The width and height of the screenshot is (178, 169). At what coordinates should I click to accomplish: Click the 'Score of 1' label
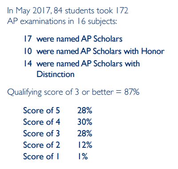tap(41, 157)
